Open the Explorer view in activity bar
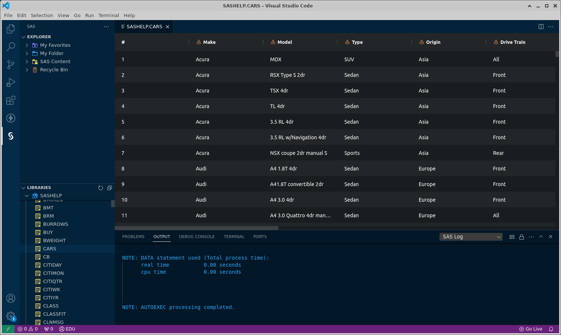 tap(11, 29)
